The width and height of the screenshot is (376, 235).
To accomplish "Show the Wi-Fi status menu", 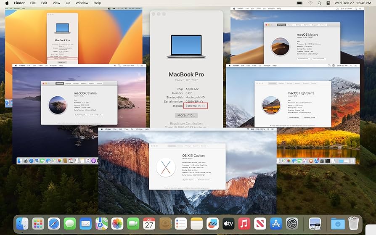I will (310, 3).
